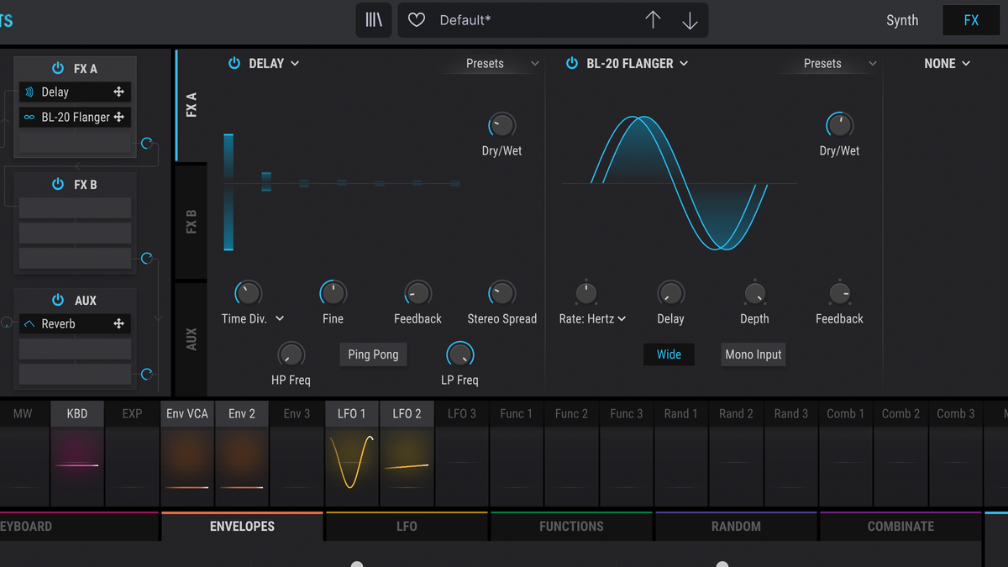Viewport: 1008px width, 567px height.
Task: Open the NONE effect slot dropdown
Action: 947,63
